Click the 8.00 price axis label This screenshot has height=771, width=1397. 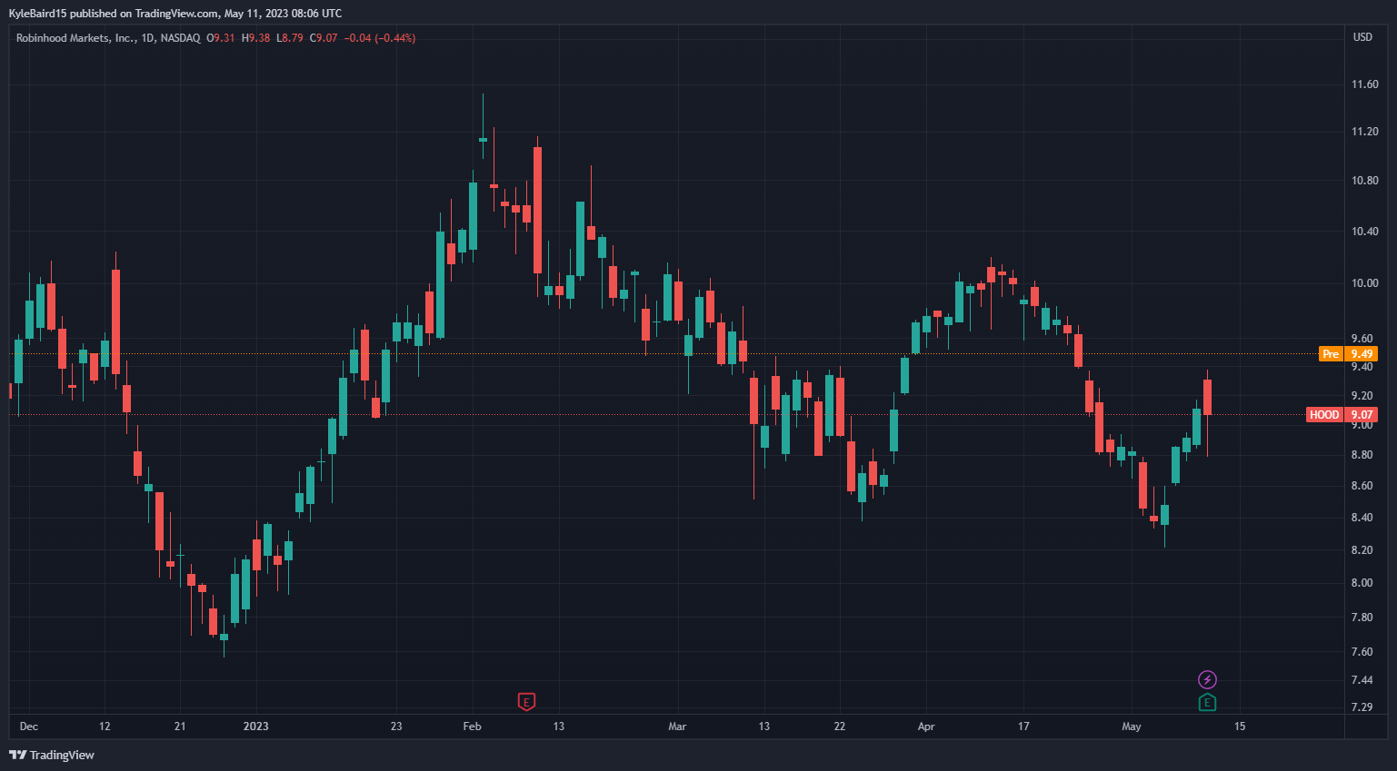pos(1362,583)
